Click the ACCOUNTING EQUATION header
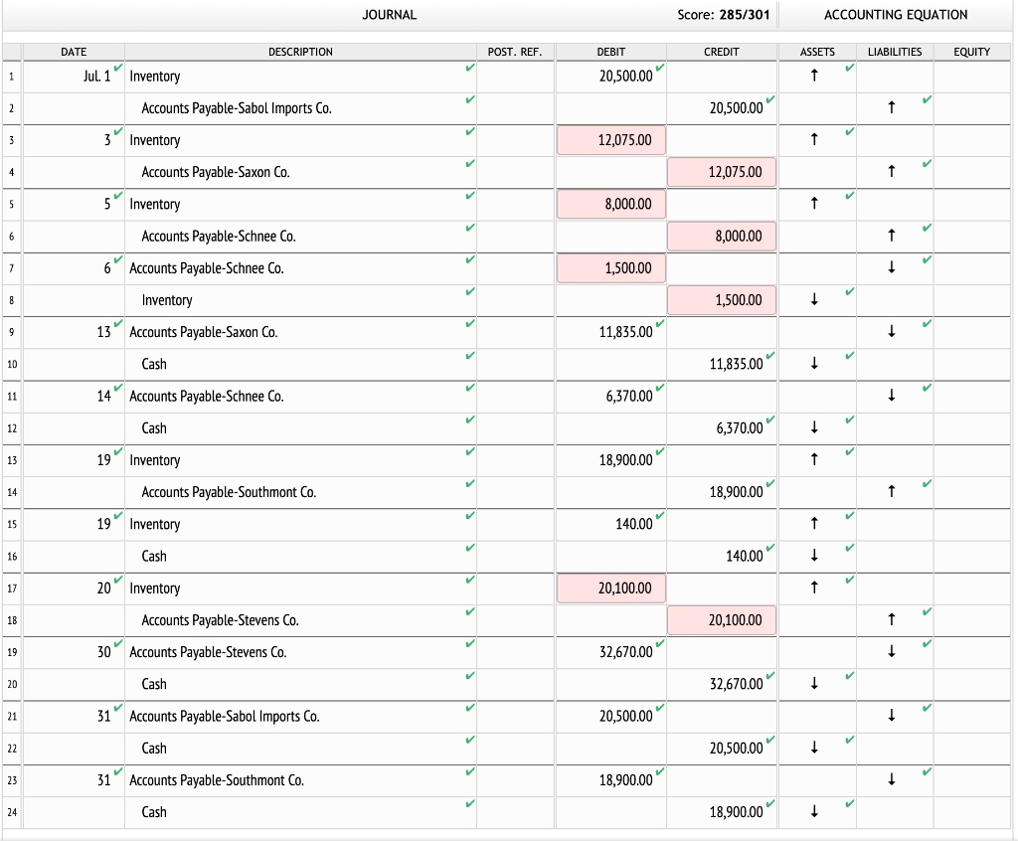Viewport: 1018px width, 841px height. pos(895,15)
